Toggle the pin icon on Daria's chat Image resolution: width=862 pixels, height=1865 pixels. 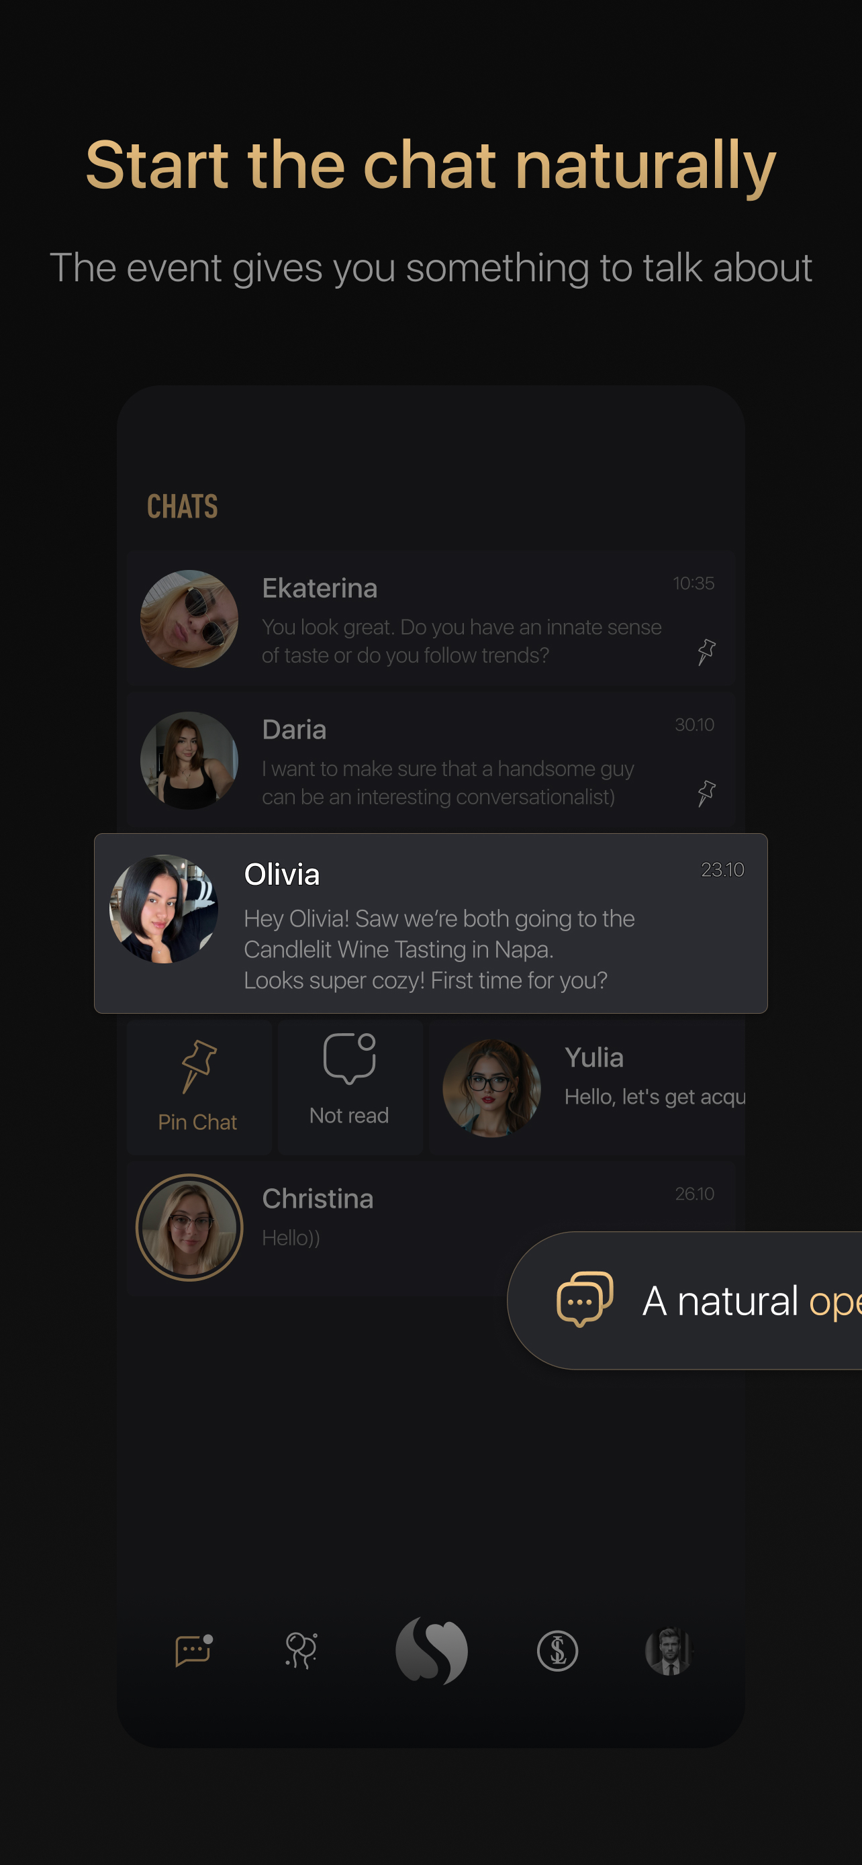tap(706, 793)
